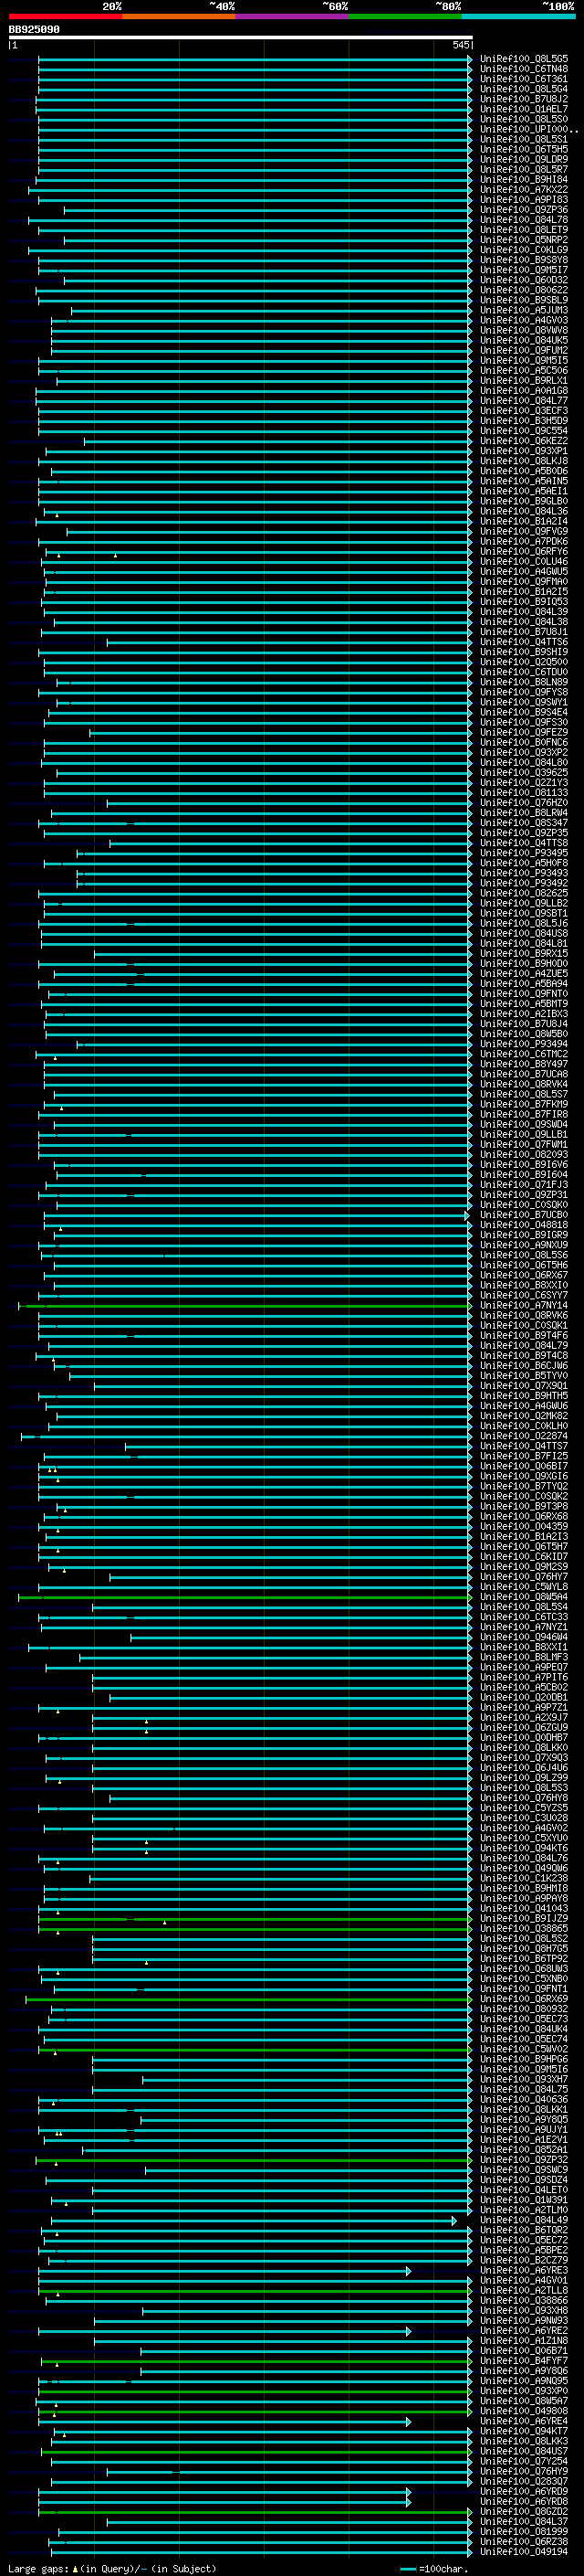Select hit label UniRef100_B9RLX1

pyautogui.click(x=524, y=381)
